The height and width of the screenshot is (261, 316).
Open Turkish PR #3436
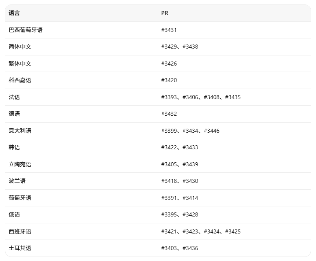point(190,248)
